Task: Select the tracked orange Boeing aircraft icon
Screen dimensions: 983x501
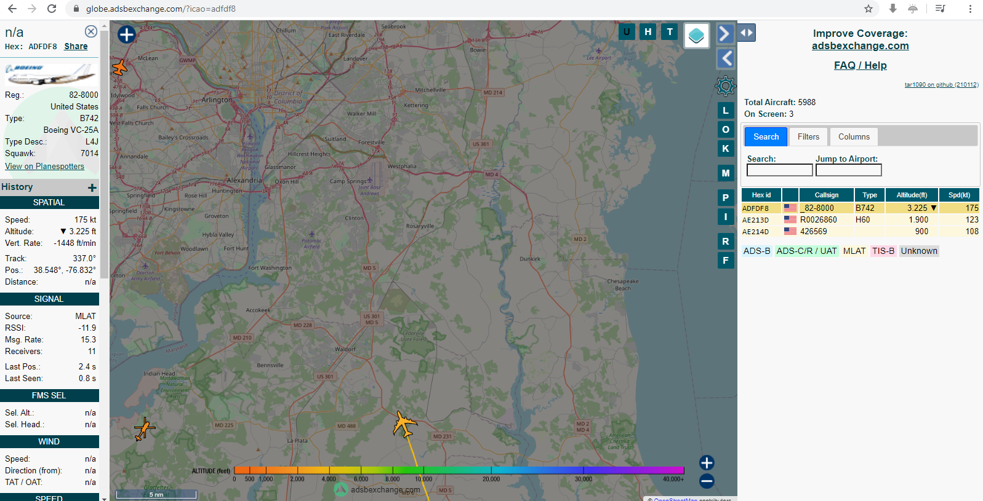Action: click(404, 424)
